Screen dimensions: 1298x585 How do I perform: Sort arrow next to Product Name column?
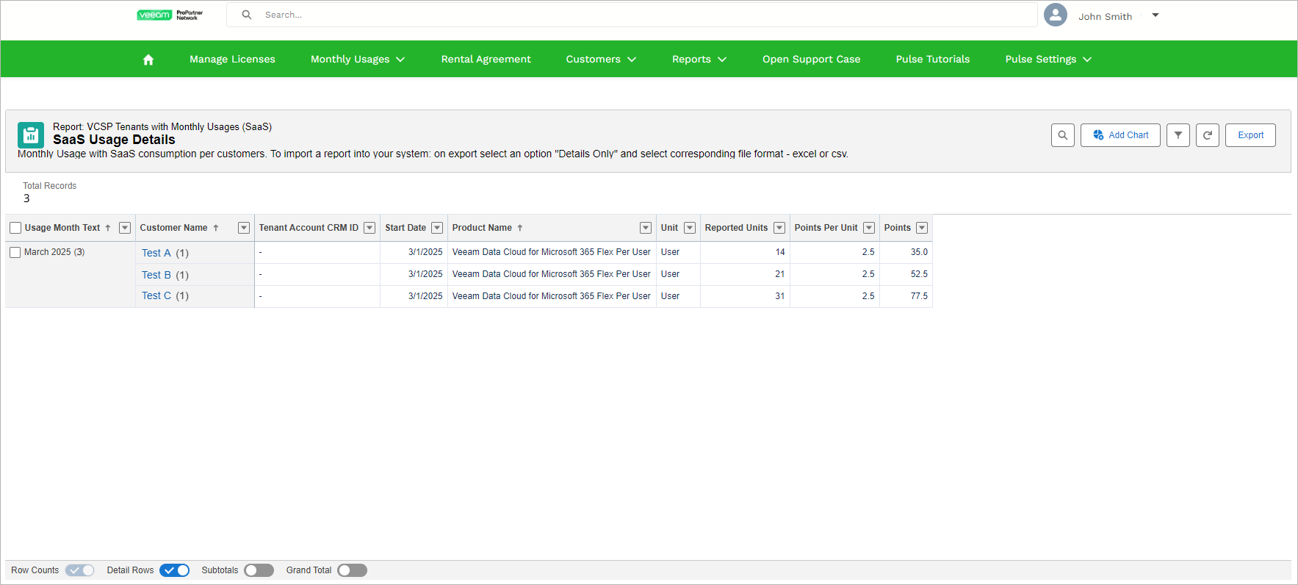click(520, 228)
